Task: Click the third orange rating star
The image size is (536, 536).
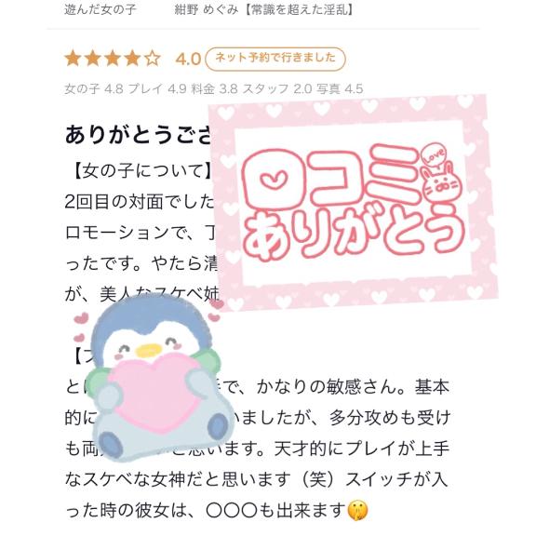Action: pyautogui.click(x=113, y=59)
